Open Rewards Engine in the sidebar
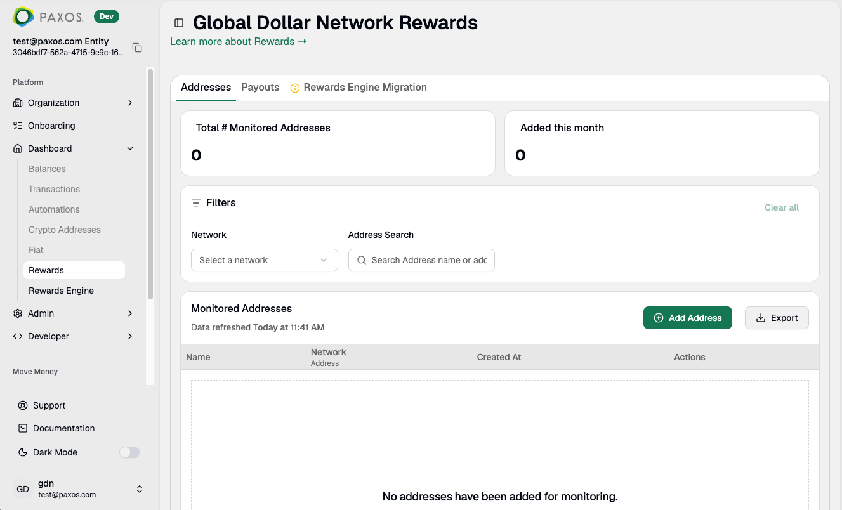 (61, 291)
